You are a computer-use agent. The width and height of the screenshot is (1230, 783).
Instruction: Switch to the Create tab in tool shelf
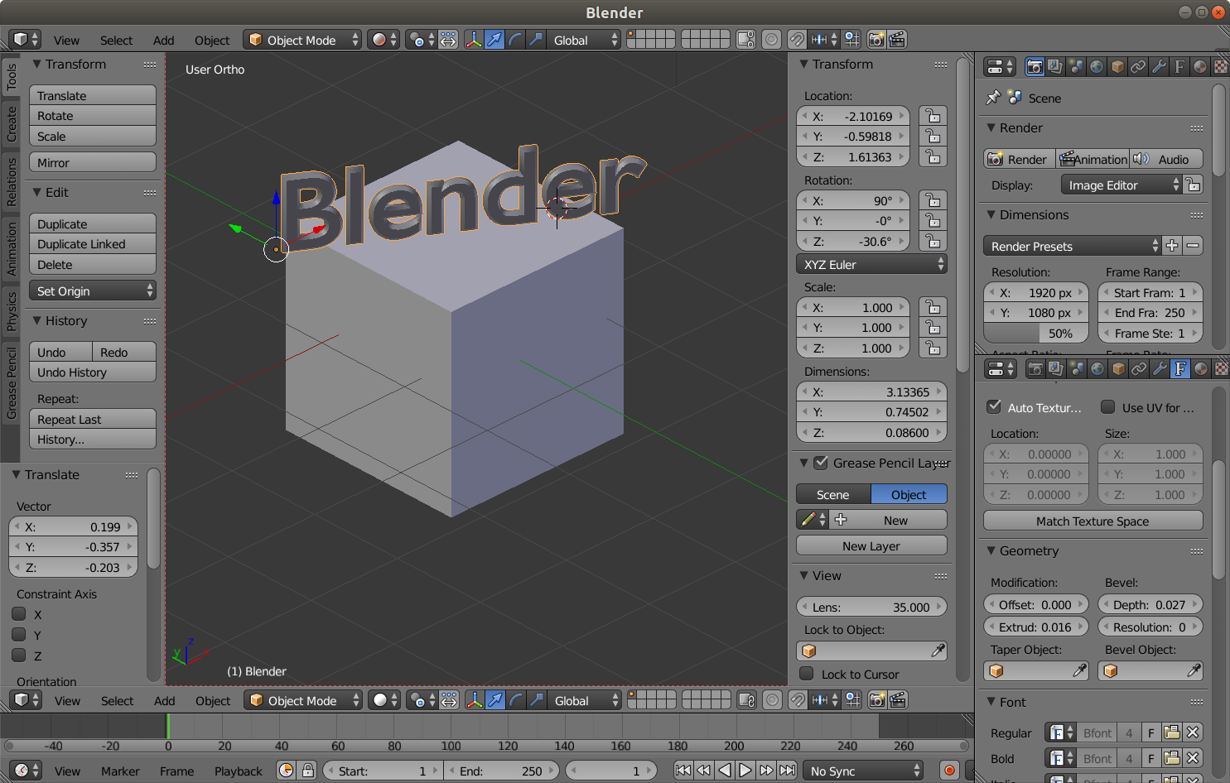pos(12,123)
